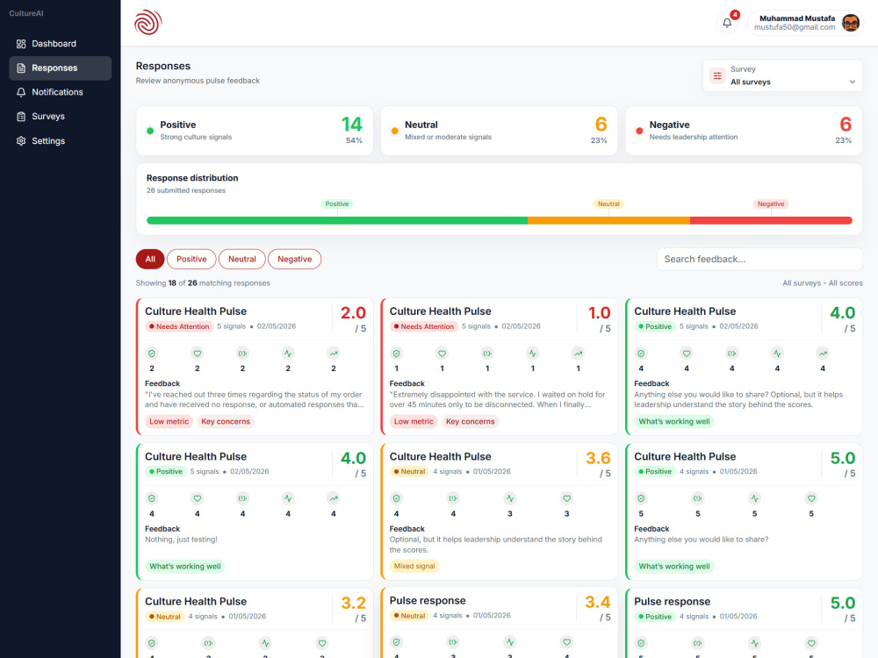Click Needs Attention badge on 2.0 card
This screenshot has height=658, width=878.
pos(178,326)
